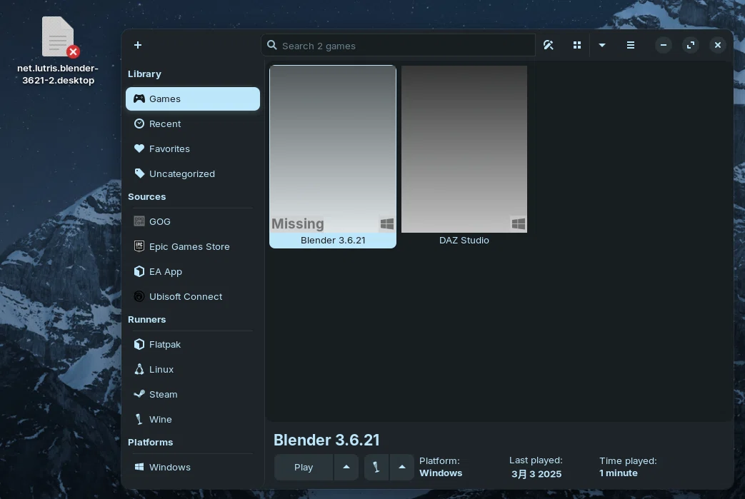Open Recent games list

click(192, 124)
